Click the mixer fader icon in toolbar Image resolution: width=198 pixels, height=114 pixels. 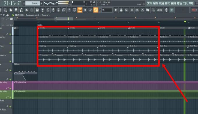click(166, 10)
